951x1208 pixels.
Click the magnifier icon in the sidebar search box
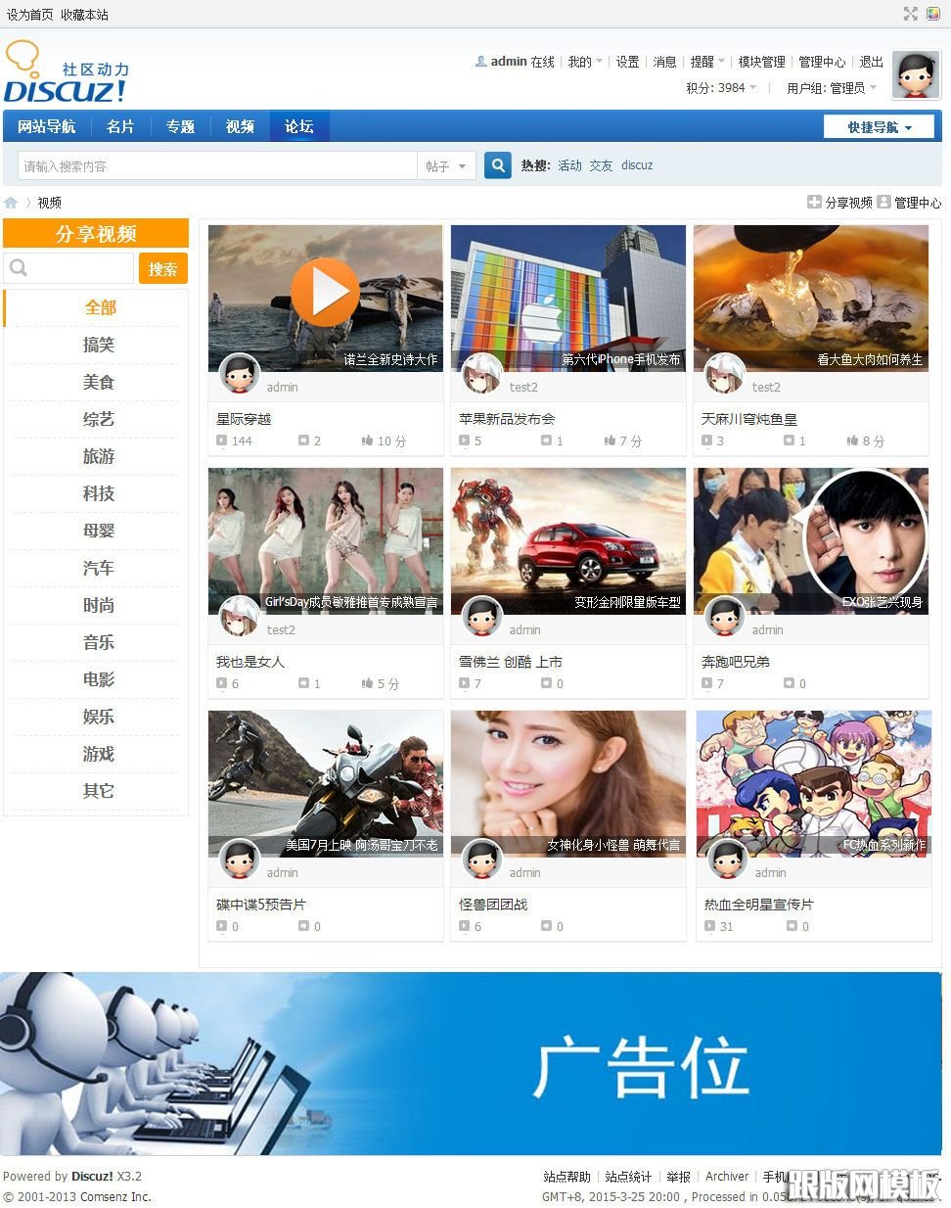click(x=20, y=267)
